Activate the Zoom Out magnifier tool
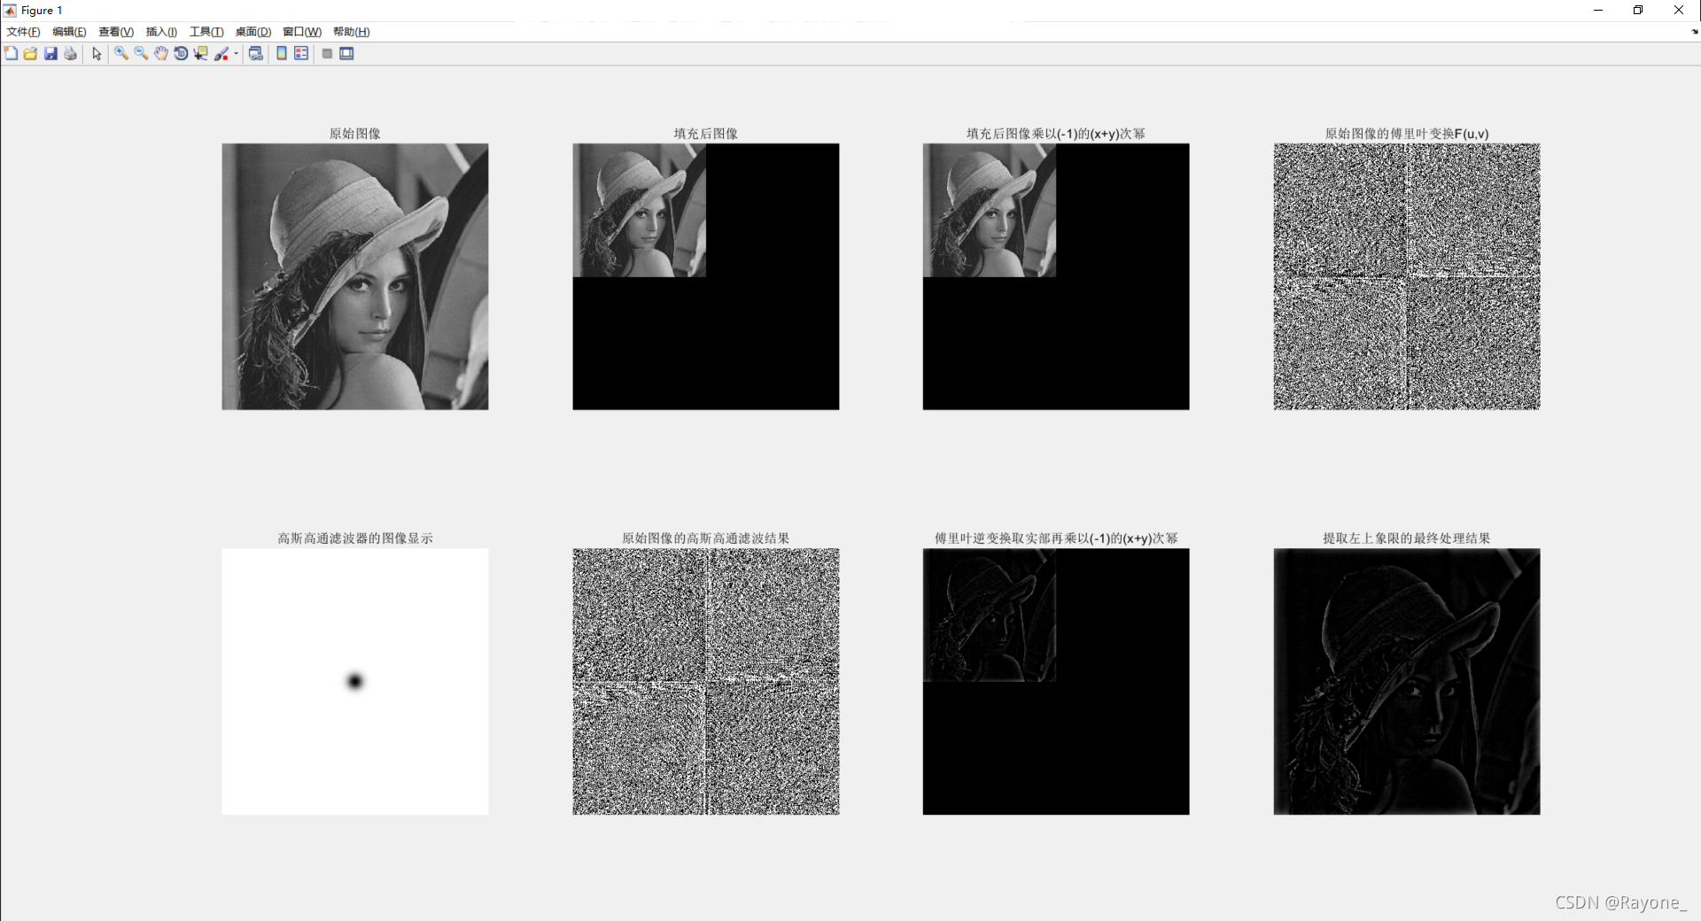Image resolution: width=1701 pixels, height=921 pixels. [141, 54]
